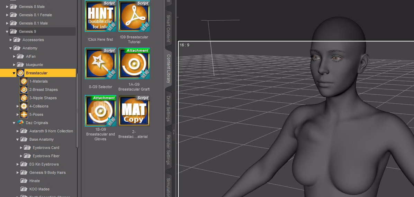The image size is (414, 197).
Task: Select the 'Astaroth 9 Horn Collection' label
Action: [x=51, y=131]
